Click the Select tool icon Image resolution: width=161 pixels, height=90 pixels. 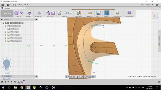tap(107, 13)
